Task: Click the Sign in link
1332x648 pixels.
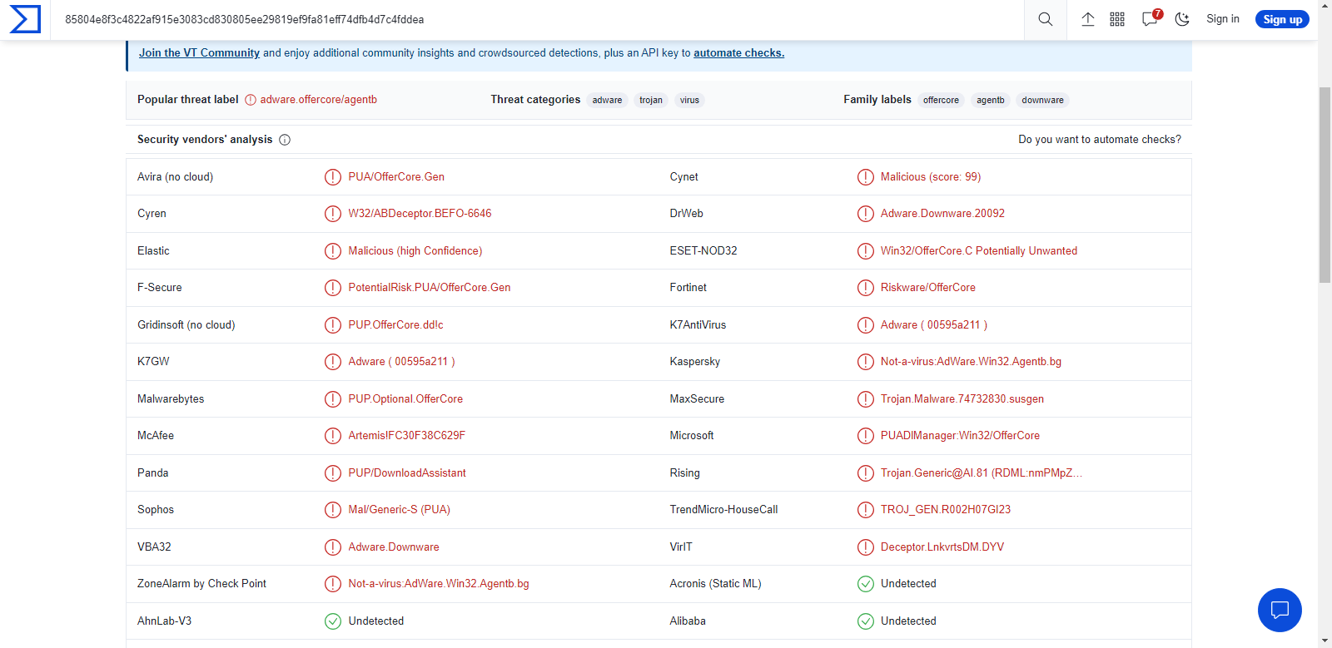Action: click(1223, 19)
